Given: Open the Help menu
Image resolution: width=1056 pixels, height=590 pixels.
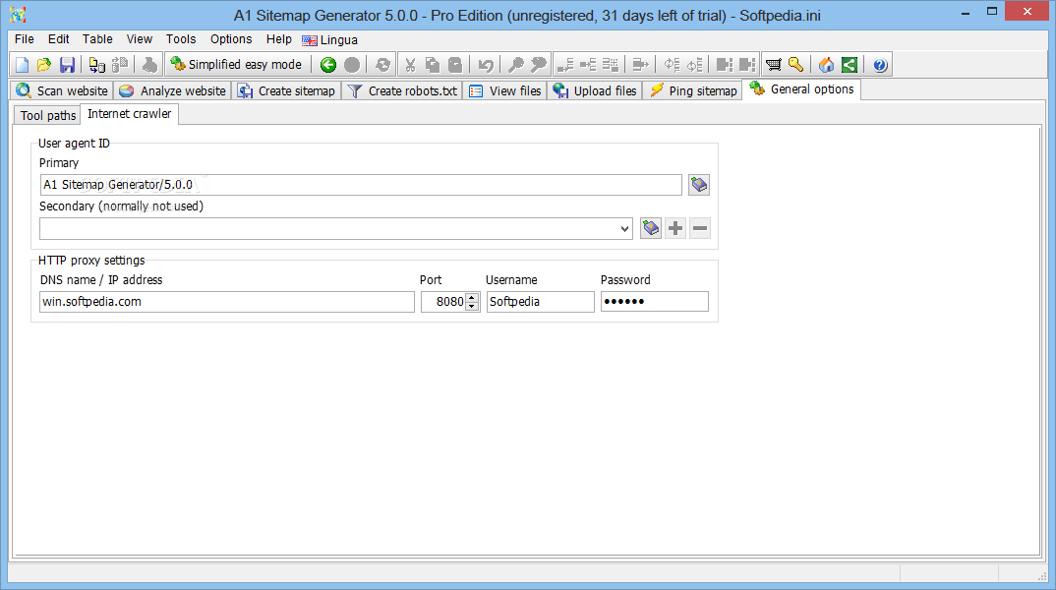Looking at the screenshot, I should tap(279, 39).
